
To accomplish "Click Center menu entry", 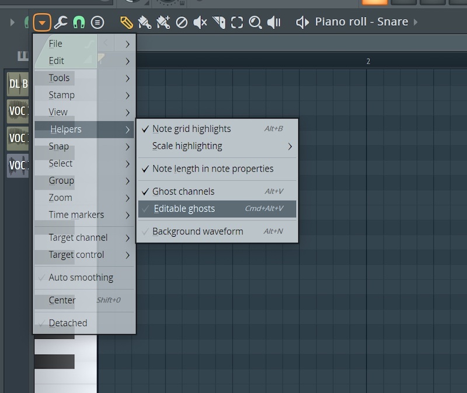I will point(62,300).
